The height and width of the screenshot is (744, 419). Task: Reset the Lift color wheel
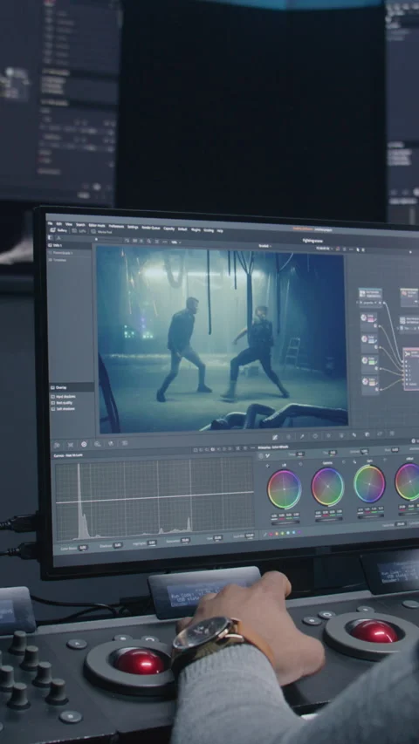coord(300,464)
